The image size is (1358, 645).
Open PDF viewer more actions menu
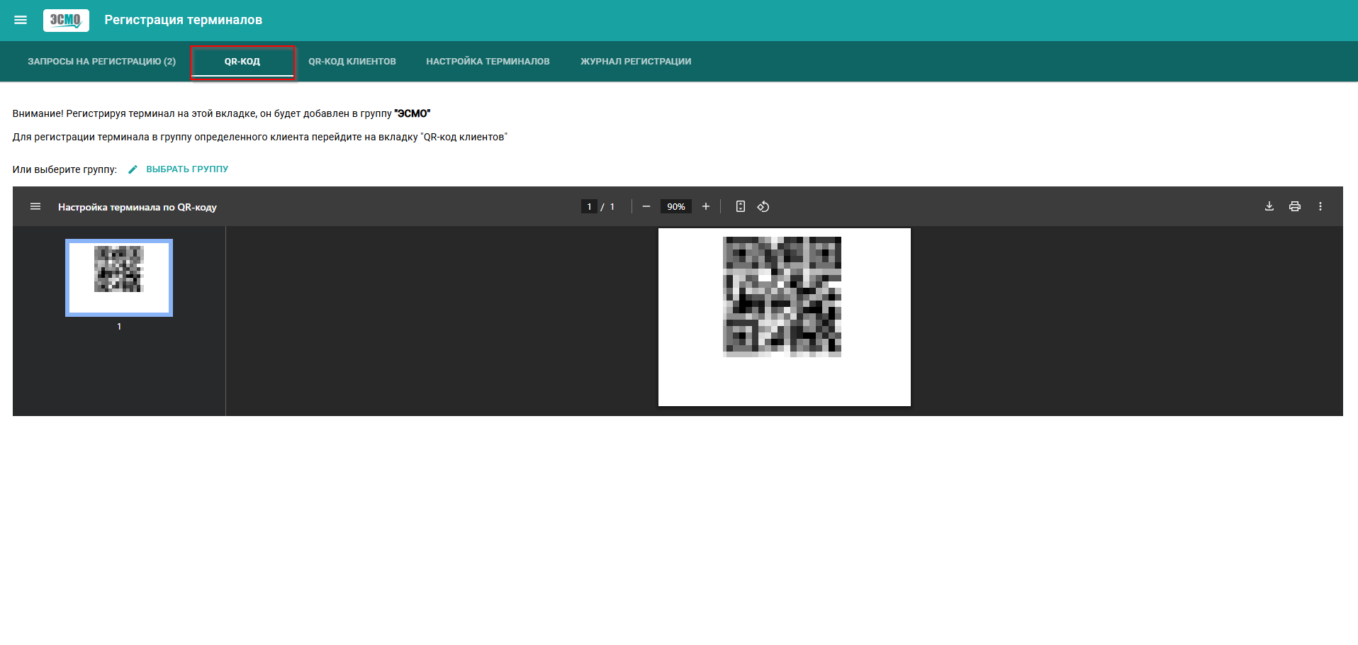click(1320, 206)
